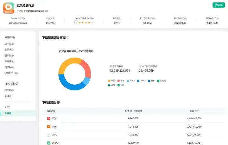This screenshot has width=228, height=145.
Task: Toggle the 魅族 legend entry
Action: click(151, 81)
